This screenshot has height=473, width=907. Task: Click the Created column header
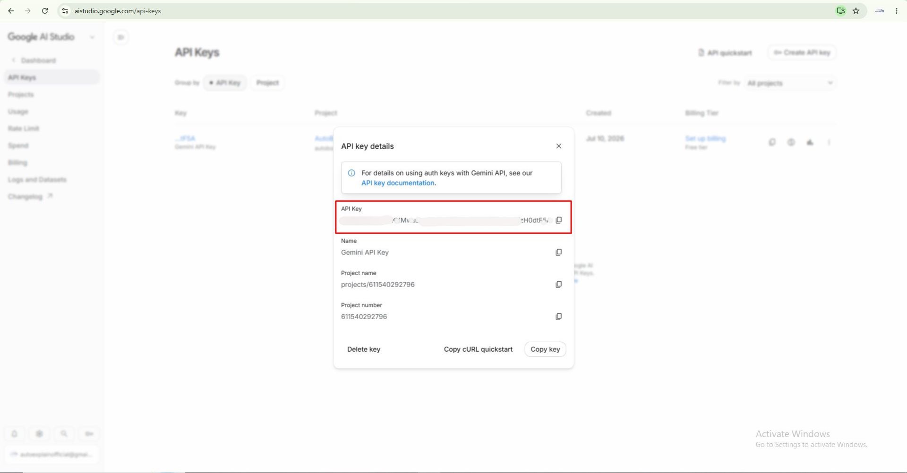point(599,113)
